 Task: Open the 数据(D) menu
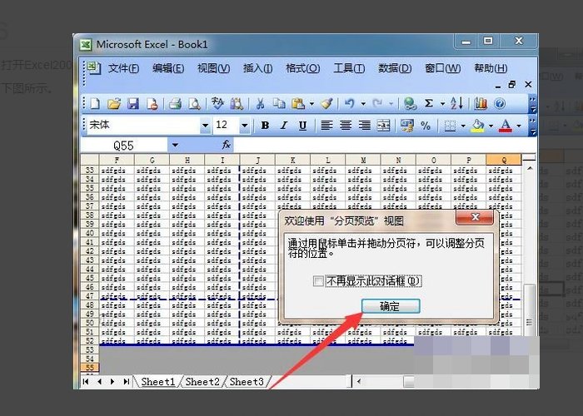[395, 68]
